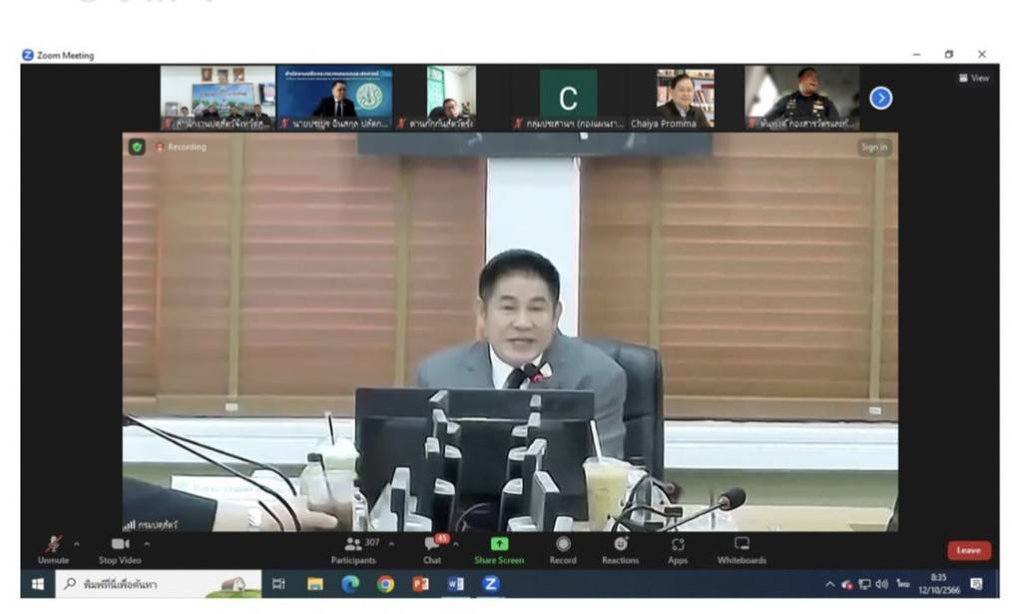Open Whiteboards
The image size is (1012, 614).
[742, 549]
